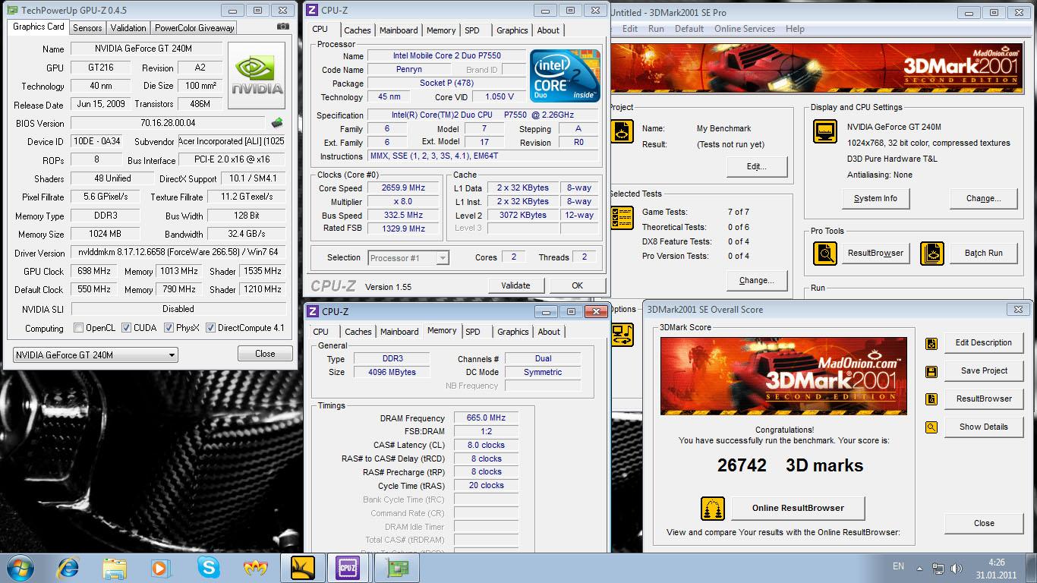The height and width of the screenshot is (583, 1037).
Task: Click Edit... in the Project group
Action: click(756, 166)
